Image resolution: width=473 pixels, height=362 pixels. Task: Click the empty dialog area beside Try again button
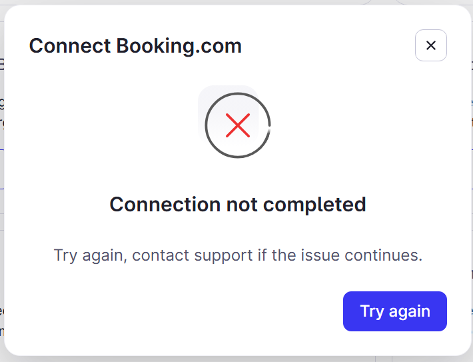click(172, 311)
